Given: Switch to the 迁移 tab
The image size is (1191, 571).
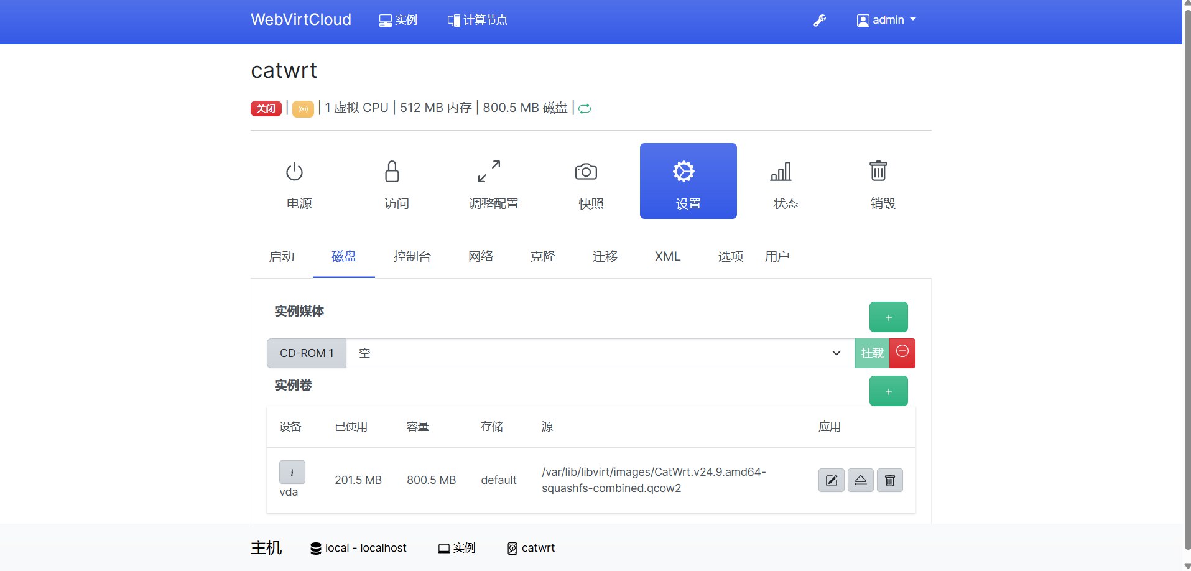Looking at the screenshot, I should click(605, 256).
